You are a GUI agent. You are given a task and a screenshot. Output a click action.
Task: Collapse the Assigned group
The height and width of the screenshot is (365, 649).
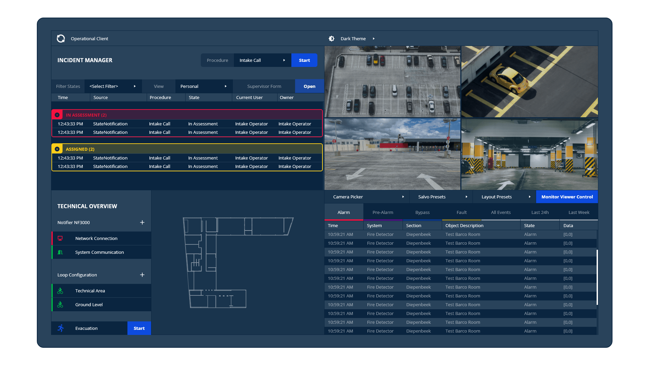tap(57, 149)
